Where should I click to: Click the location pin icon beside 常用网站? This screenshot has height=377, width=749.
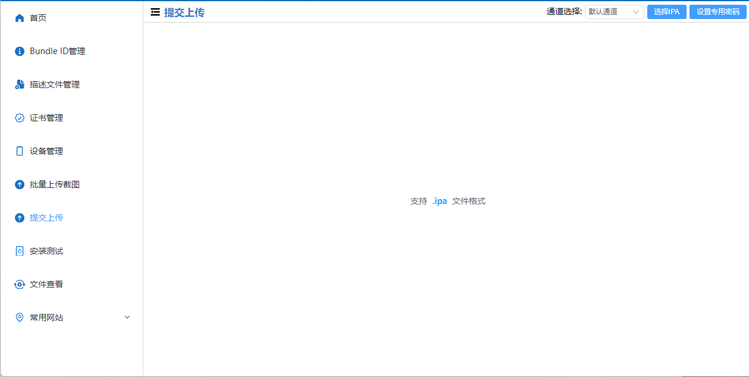coord(20,318)
